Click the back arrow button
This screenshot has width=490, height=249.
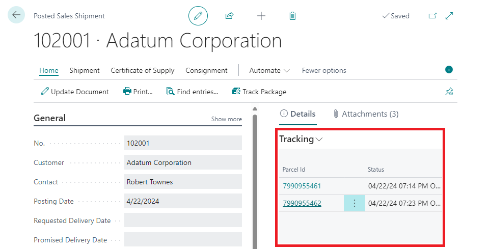[x=16, y=15]
